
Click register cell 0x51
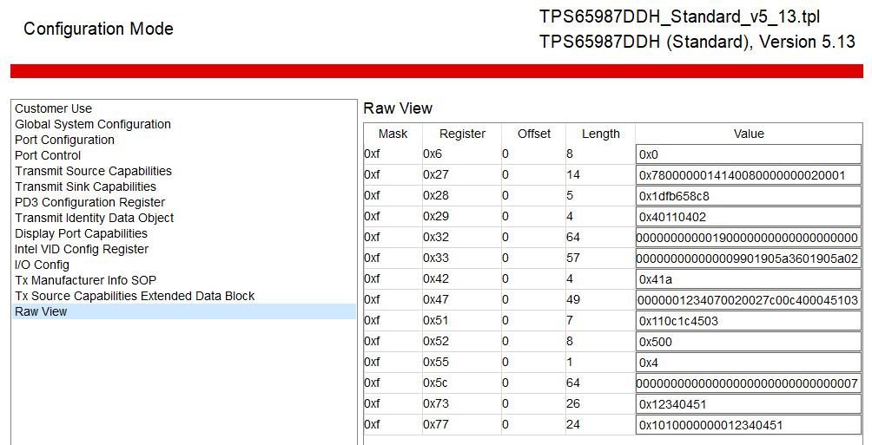pyautogui.click(x=461, y=321)
